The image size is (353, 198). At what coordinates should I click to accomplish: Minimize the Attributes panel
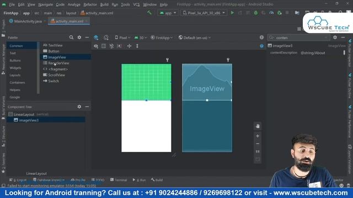pos(343,37)
